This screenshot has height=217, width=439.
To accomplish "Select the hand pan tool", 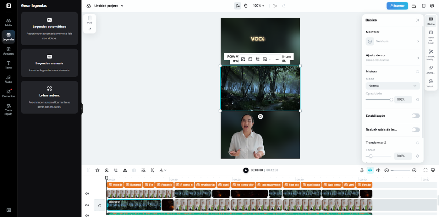I will [x=245, y=6].
